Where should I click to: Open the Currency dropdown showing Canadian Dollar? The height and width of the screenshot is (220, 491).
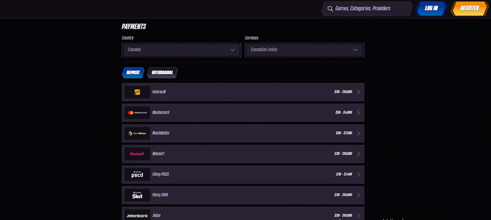point(304,50)
